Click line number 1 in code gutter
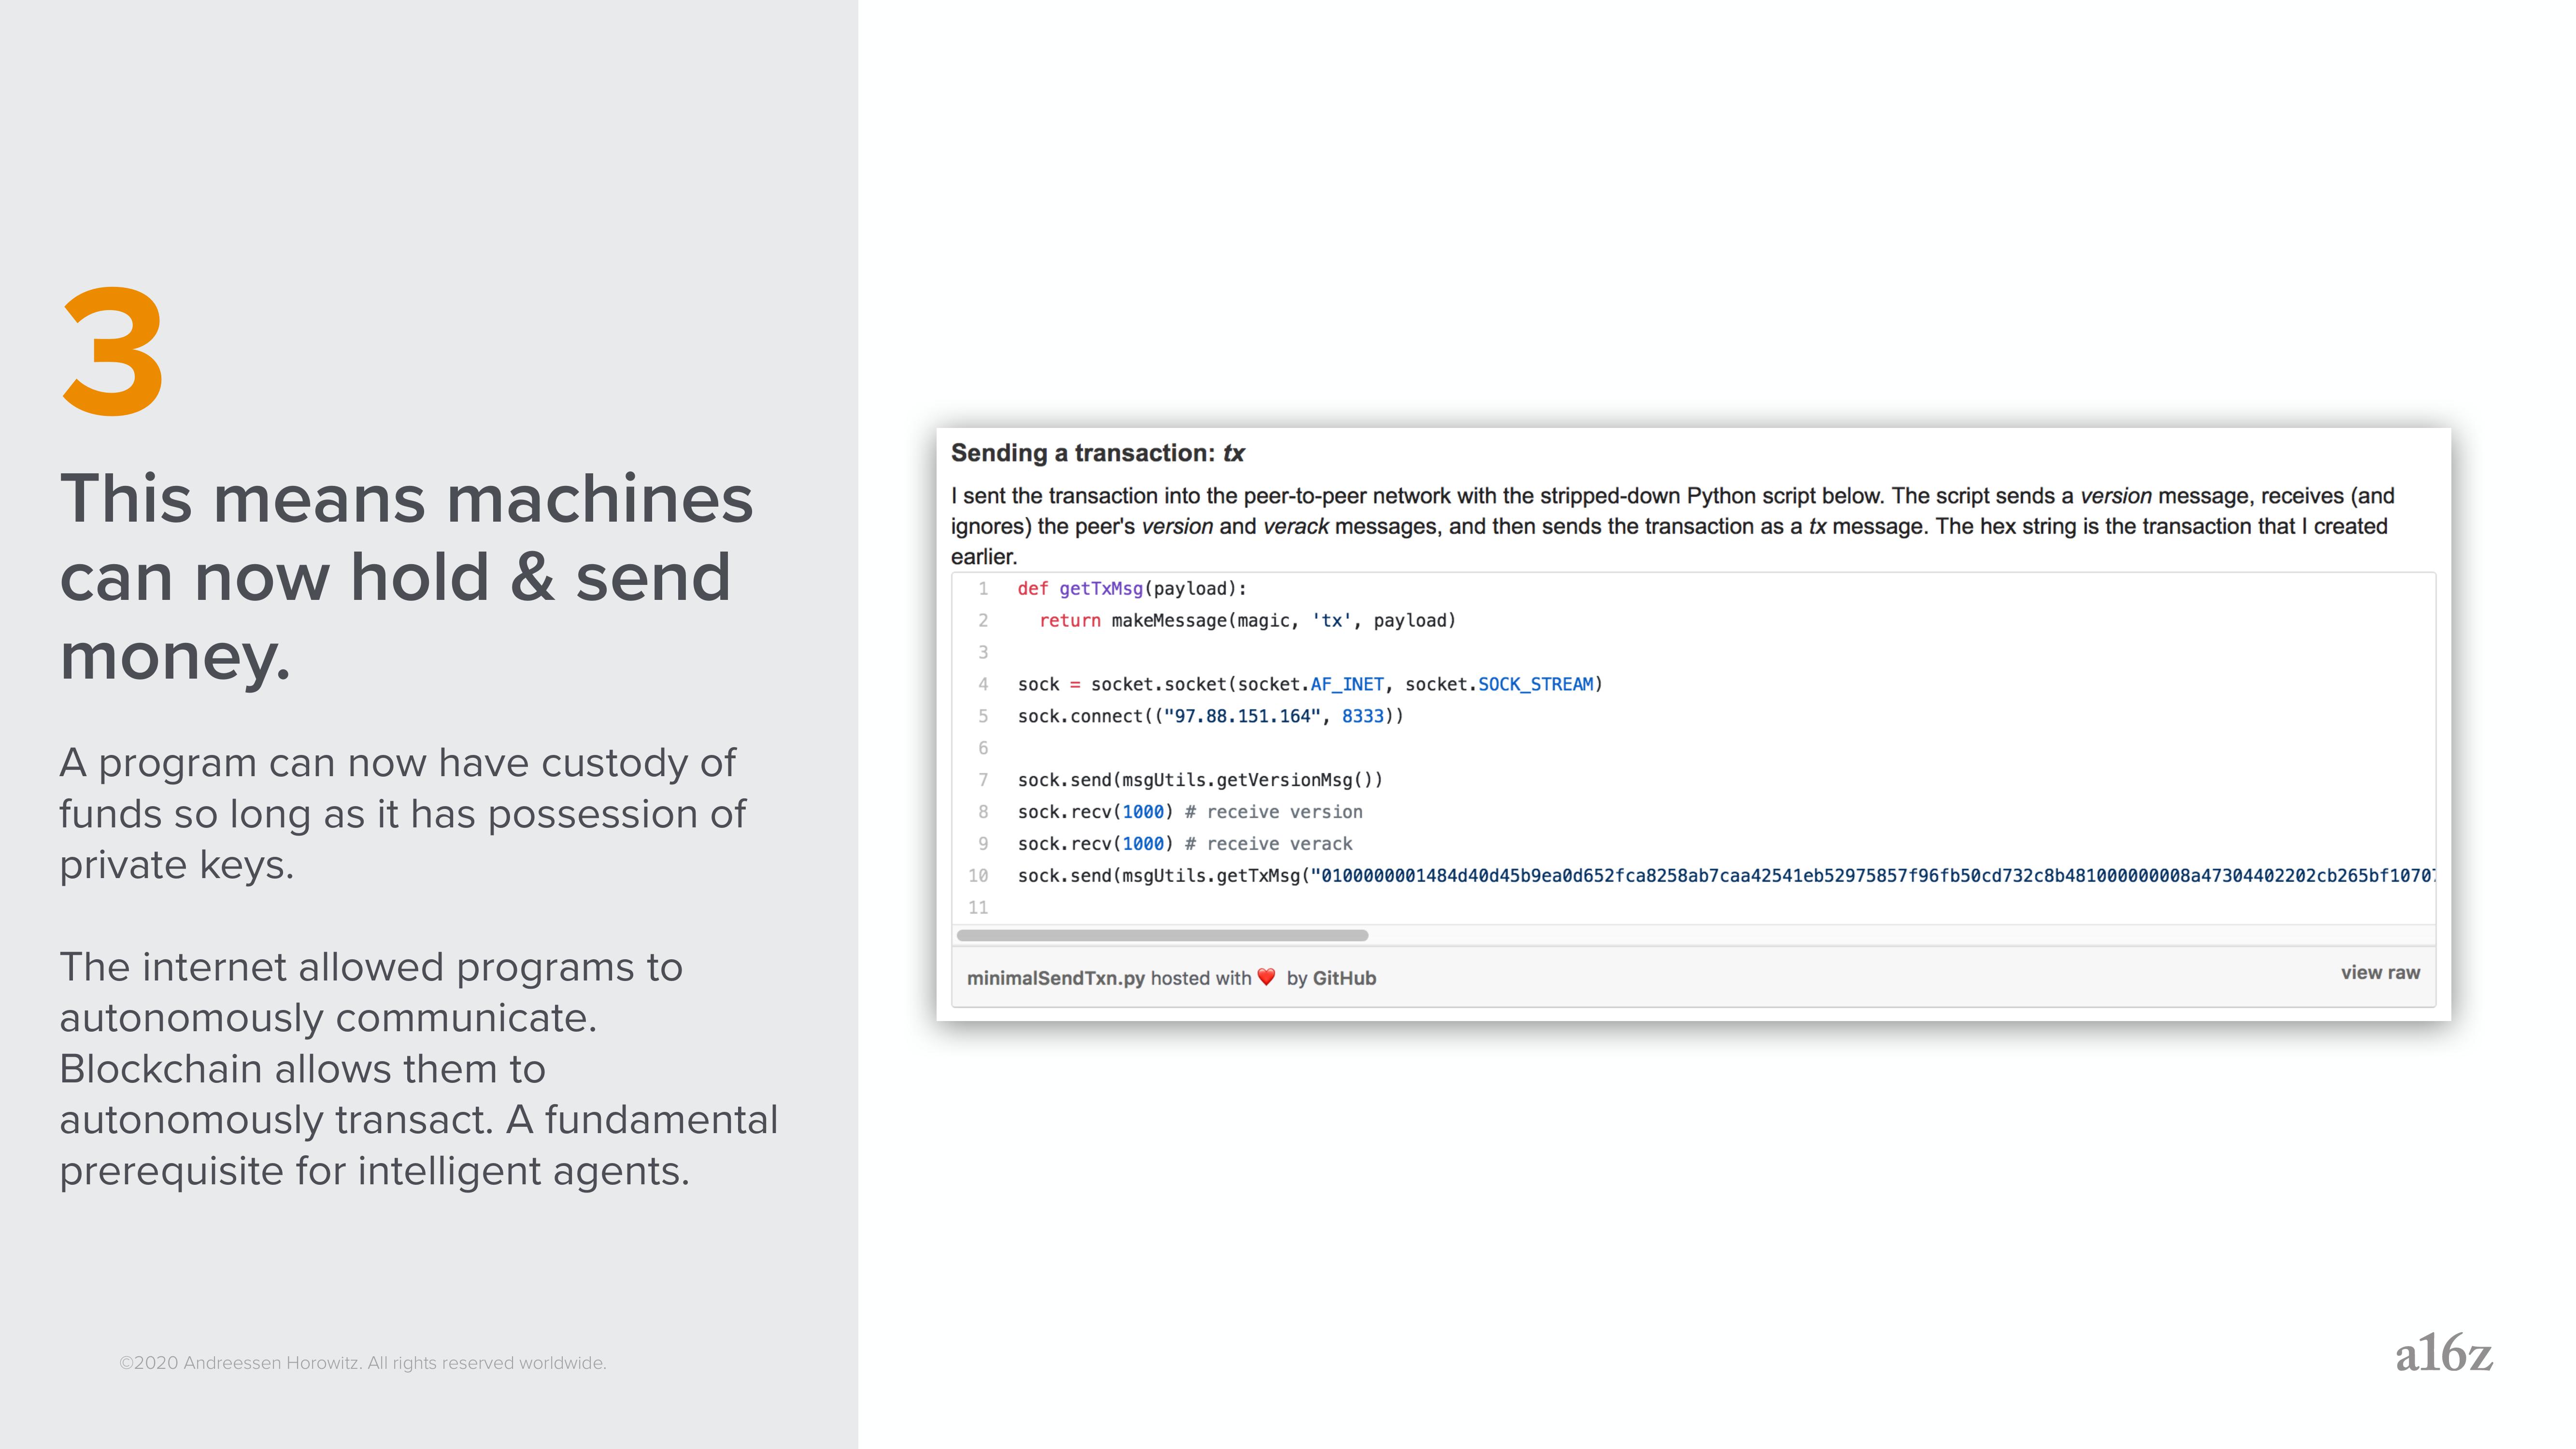 [x=983, y=588]
